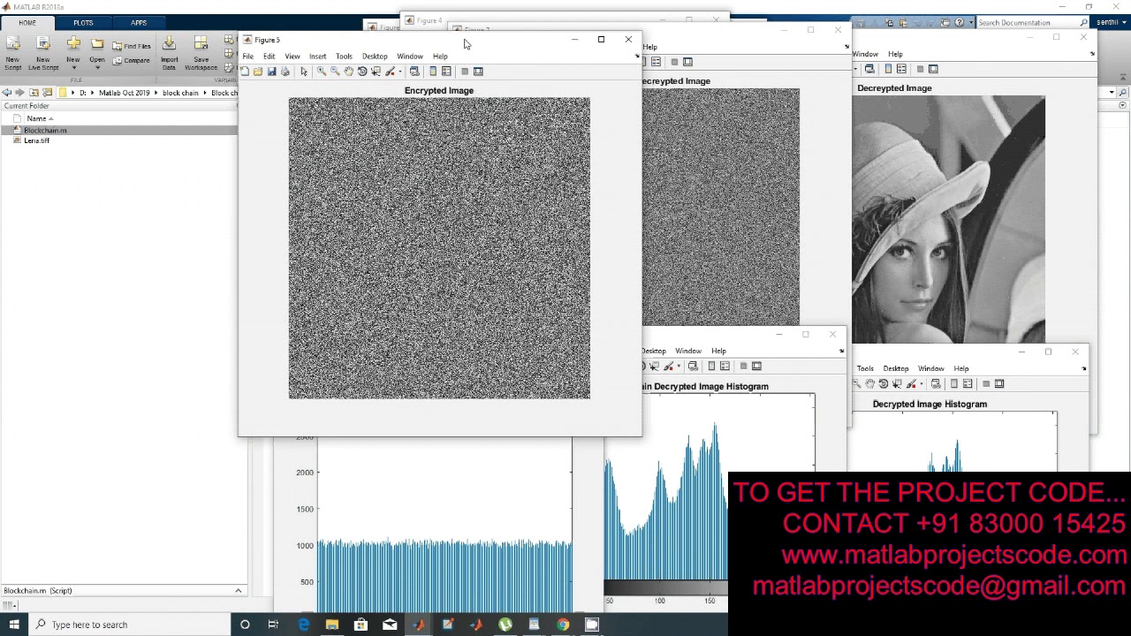Open MATLAB Help question mark icon

coord(959,23)
